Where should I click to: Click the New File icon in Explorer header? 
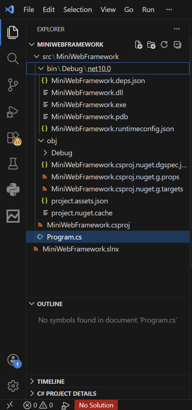coord(139,45)
